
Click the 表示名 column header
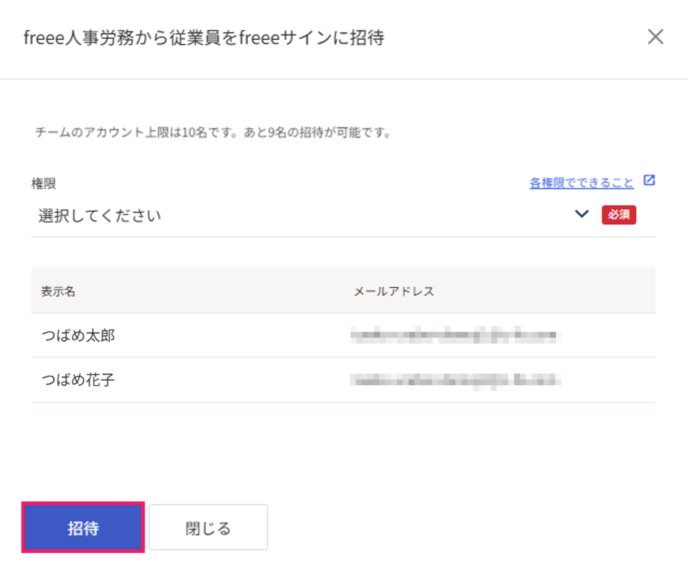[58, 292]
